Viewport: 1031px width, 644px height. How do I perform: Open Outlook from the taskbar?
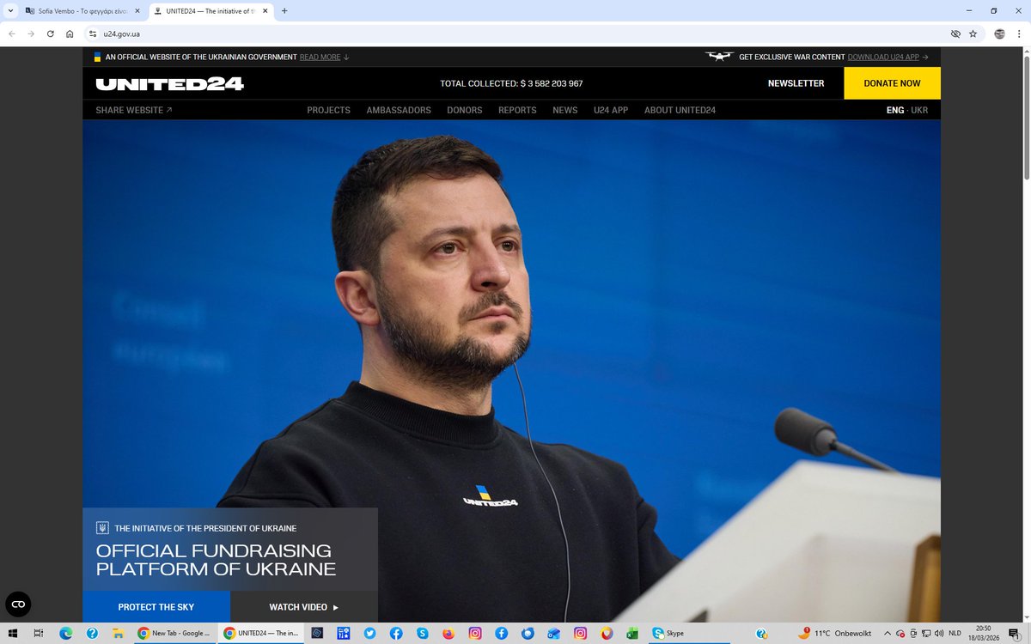tap(553, 633)
